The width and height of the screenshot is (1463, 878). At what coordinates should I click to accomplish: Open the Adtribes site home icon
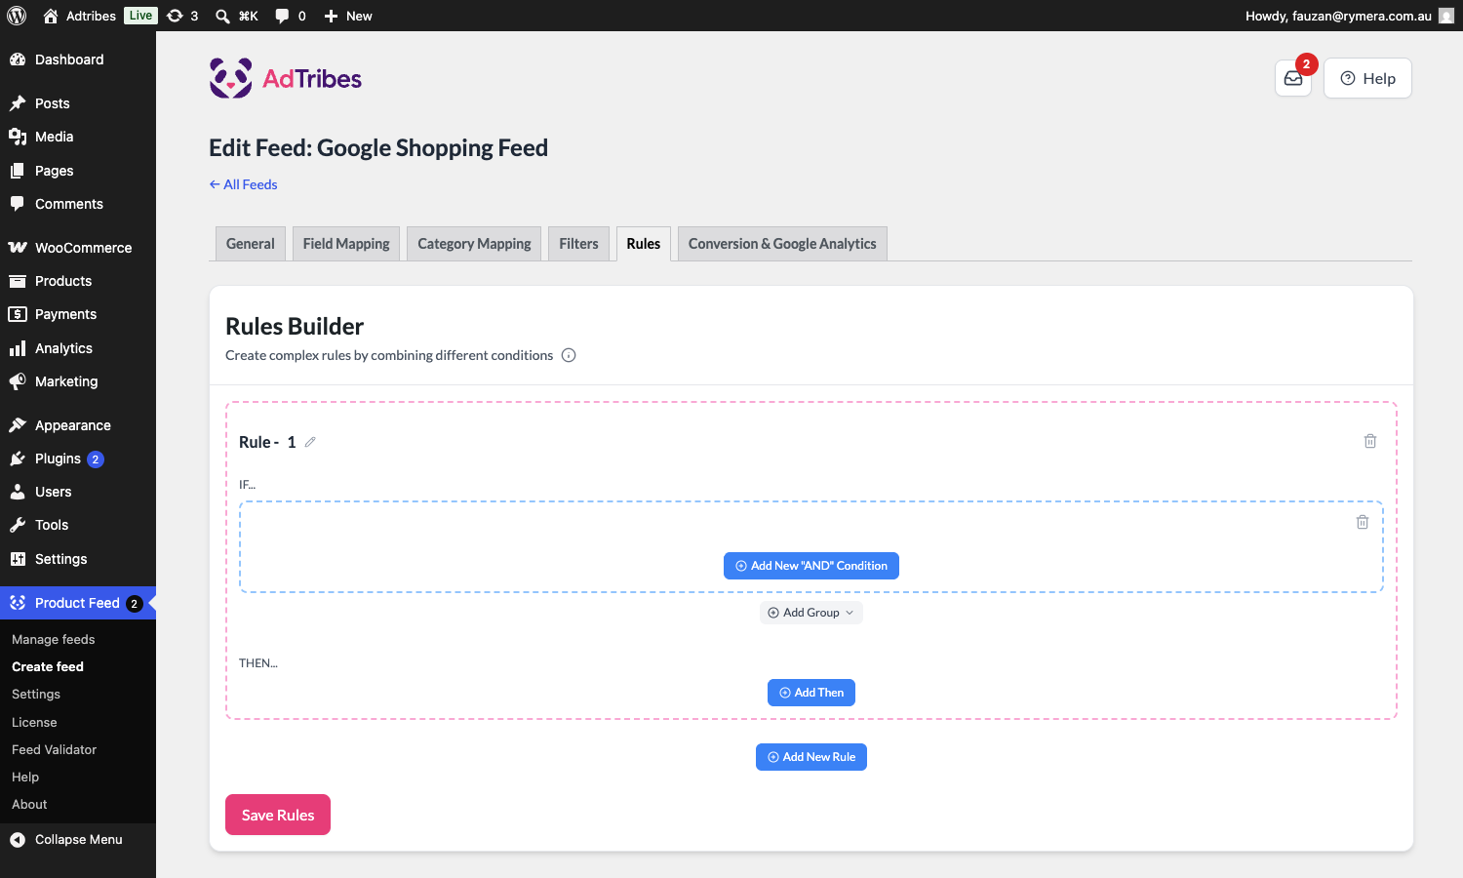click(51, 16)
